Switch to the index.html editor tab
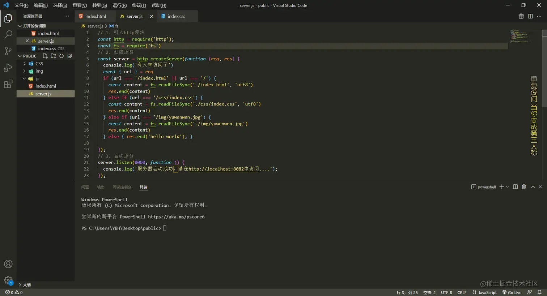 (x=95, y=16)
